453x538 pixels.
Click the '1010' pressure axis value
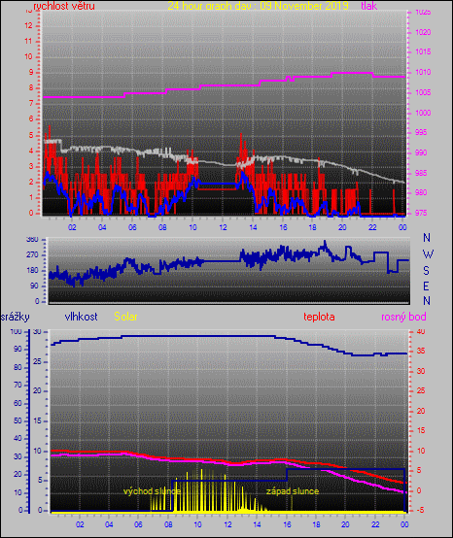pos(423,73)
